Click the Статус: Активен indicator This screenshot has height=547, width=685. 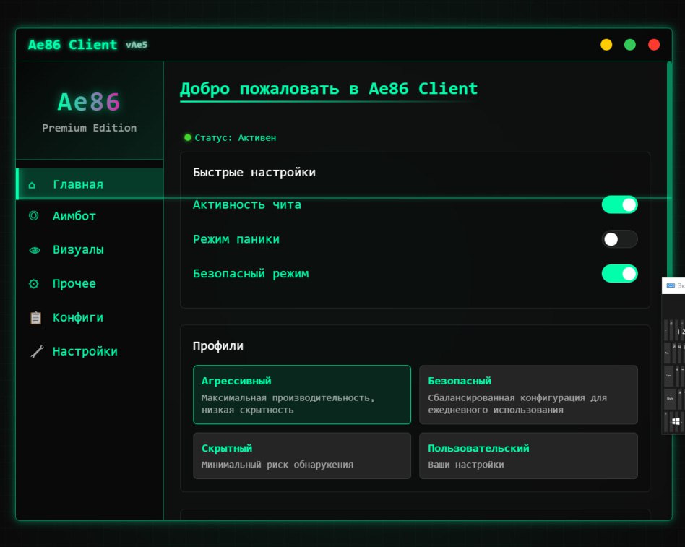click(x=231, y=137)
